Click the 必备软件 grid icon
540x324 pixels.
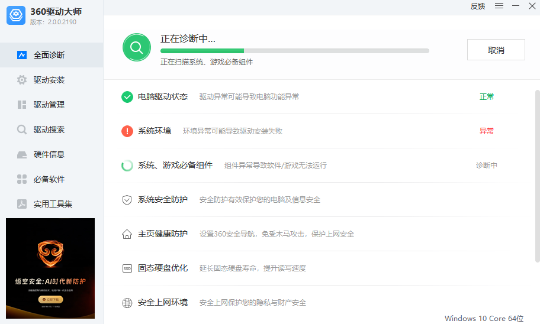(x=22, y=179)
